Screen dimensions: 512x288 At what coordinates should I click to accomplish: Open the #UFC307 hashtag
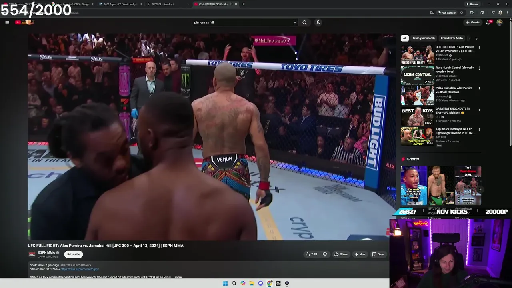click(x=66, y=265)
